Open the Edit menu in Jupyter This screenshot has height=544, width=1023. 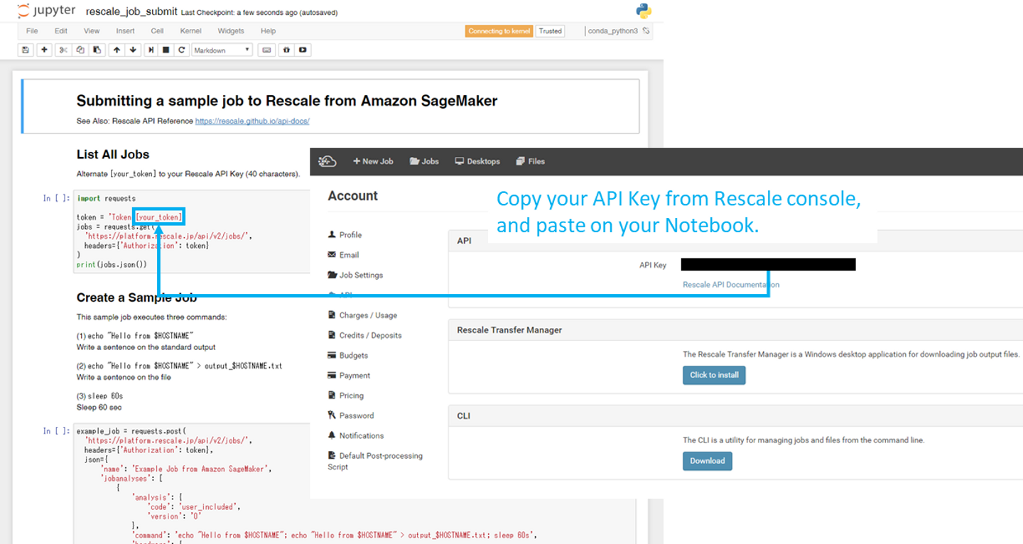coord(61,31)
